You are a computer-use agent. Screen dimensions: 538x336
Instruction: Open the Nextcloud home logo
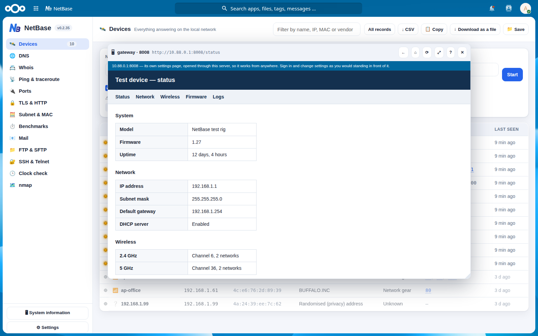[x=15, y=8]
